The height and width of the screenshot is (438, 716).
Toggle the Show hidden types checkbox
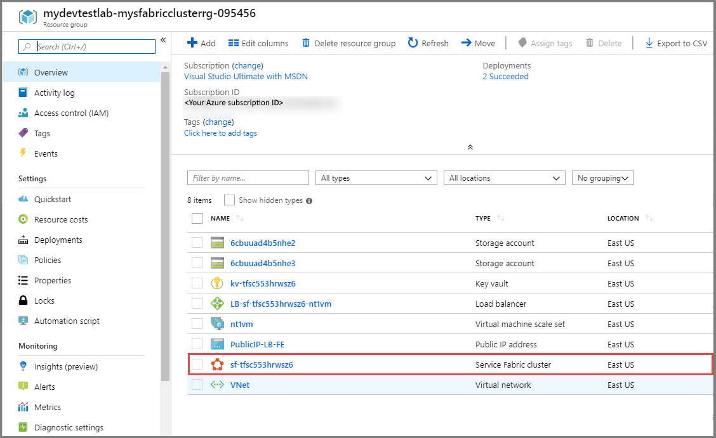(229, 200)
